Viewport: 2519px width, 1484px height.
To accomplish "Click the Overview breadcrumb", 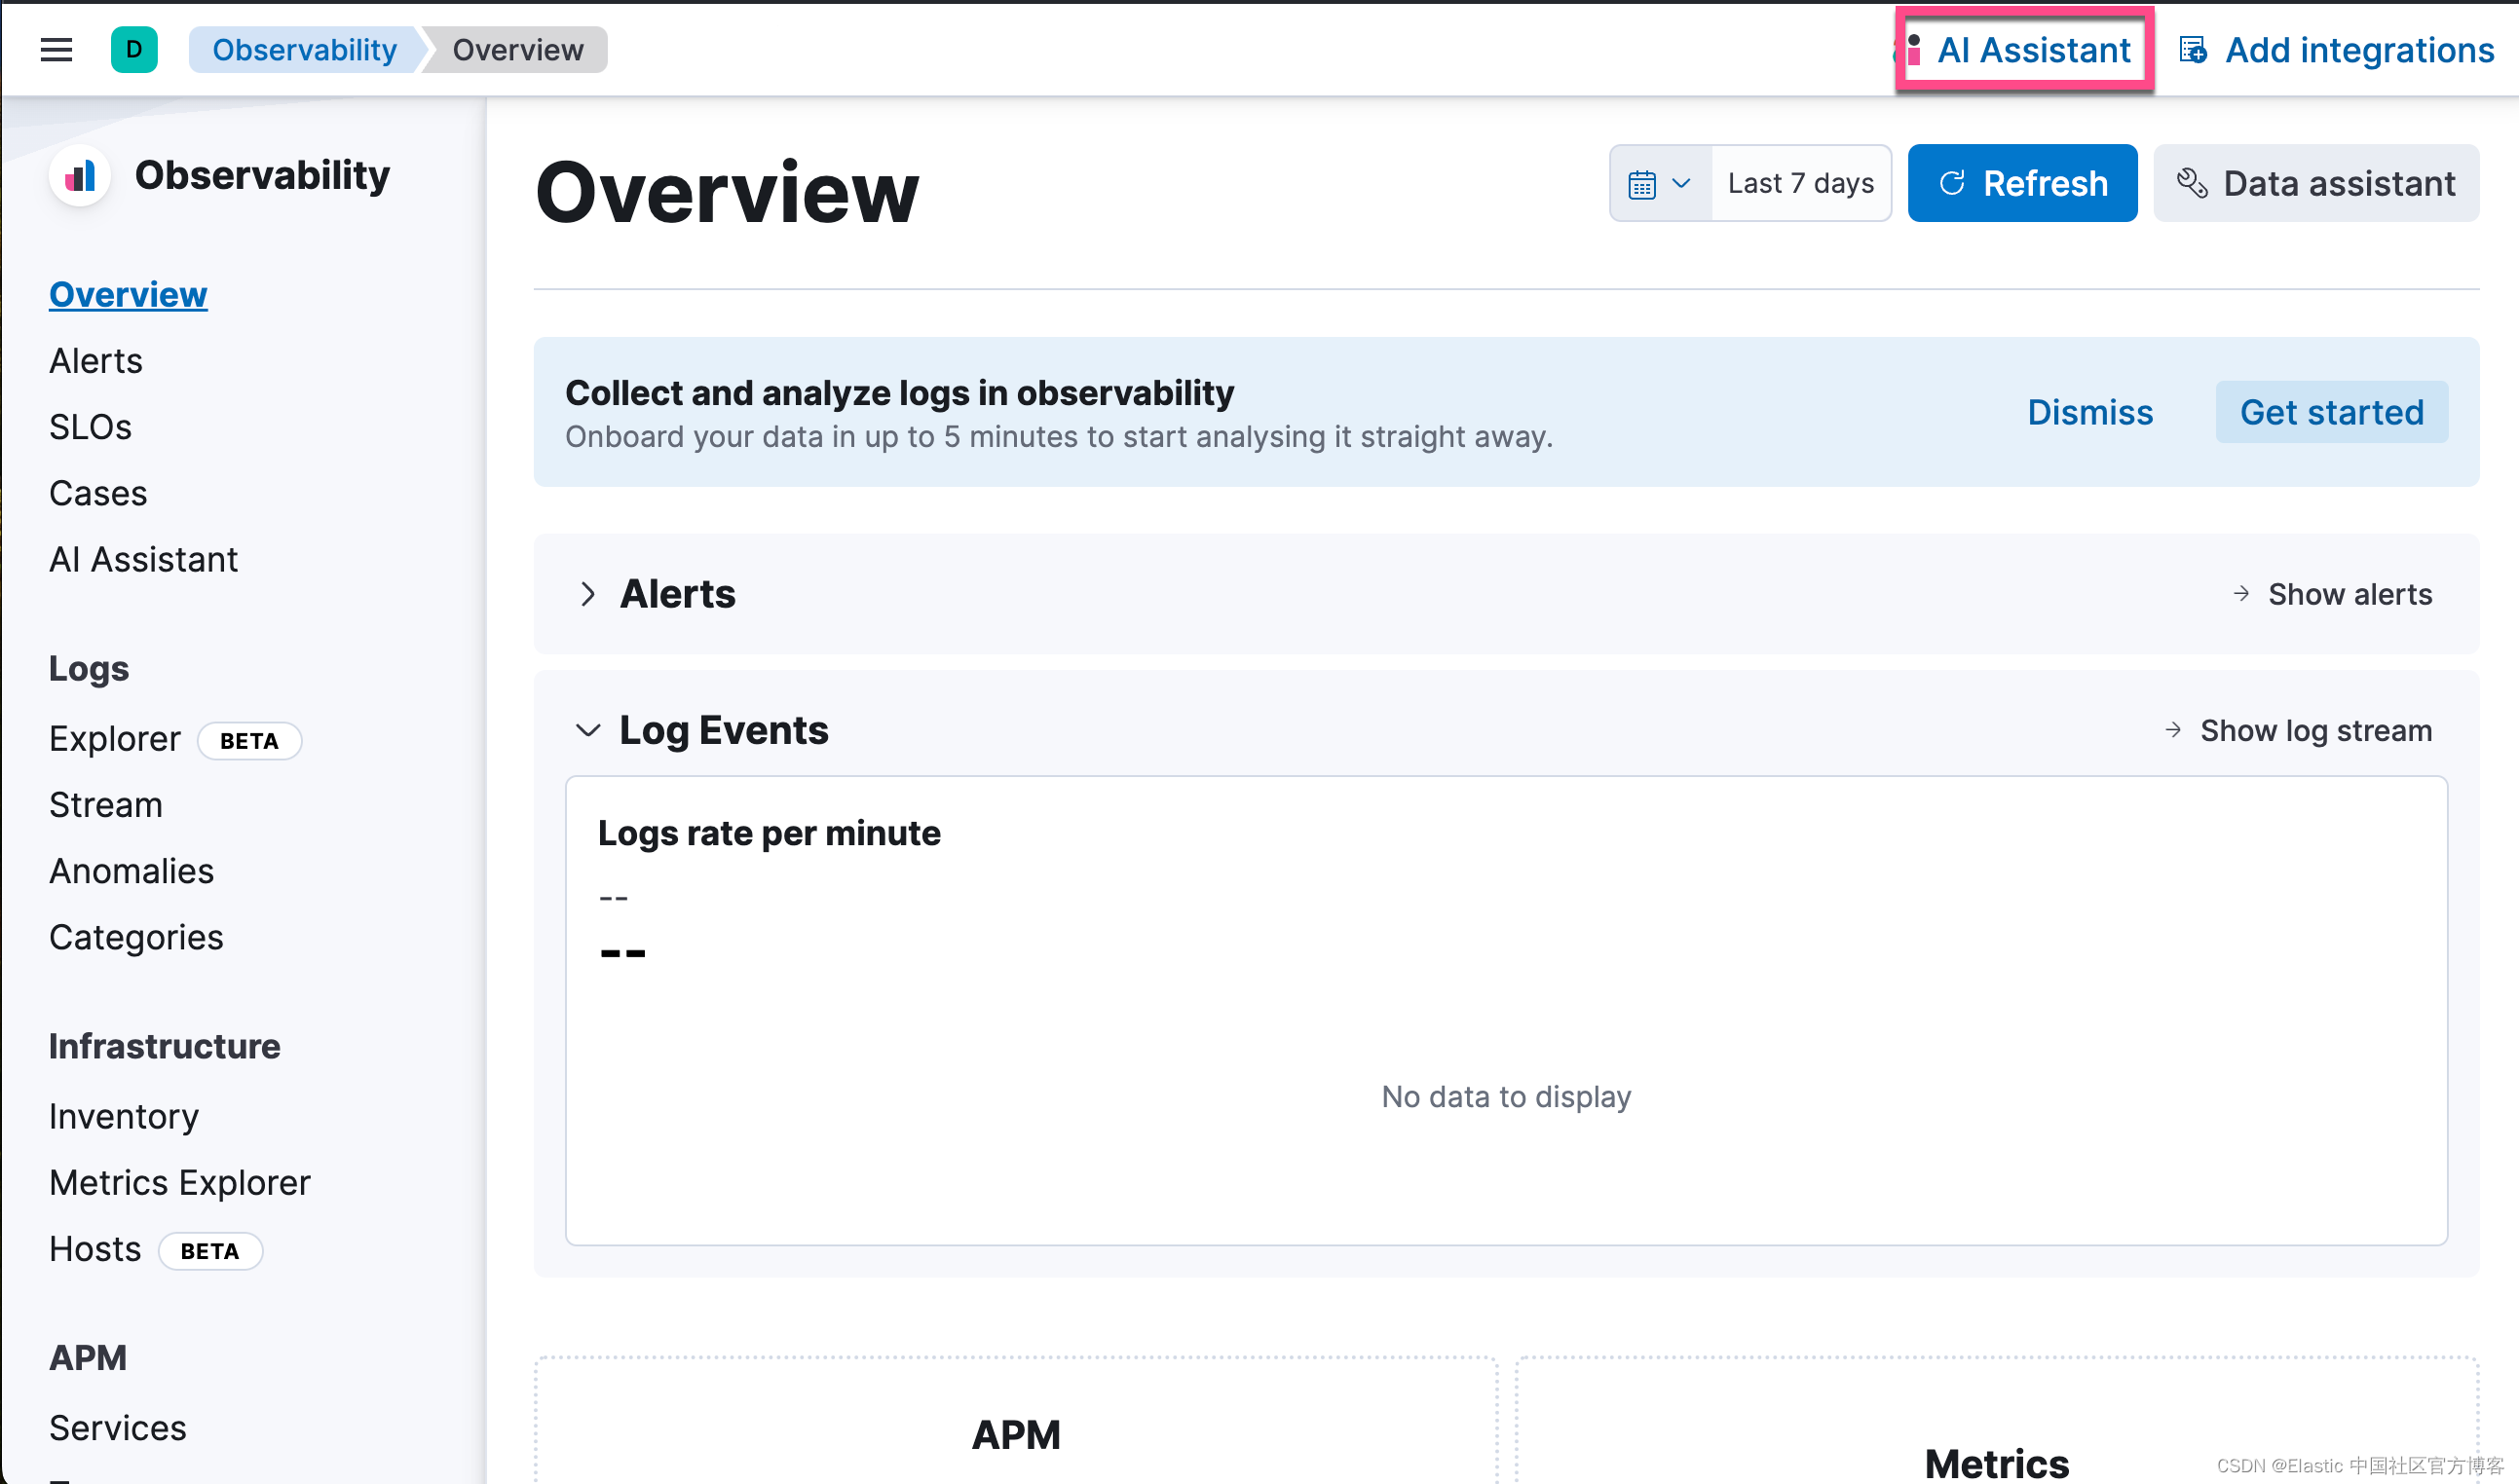I will click(517, 49).
